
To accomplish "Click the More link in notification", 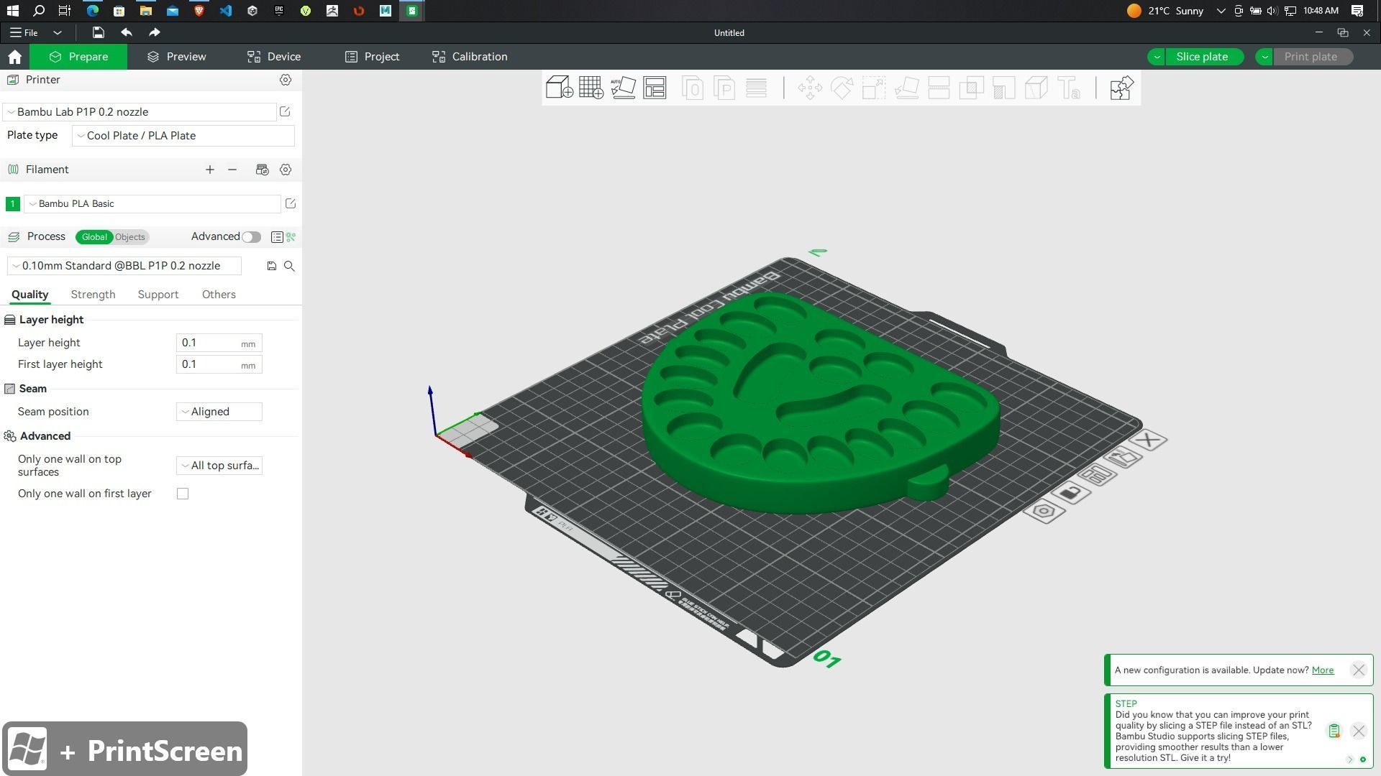I will click(x=1322, y=670).
